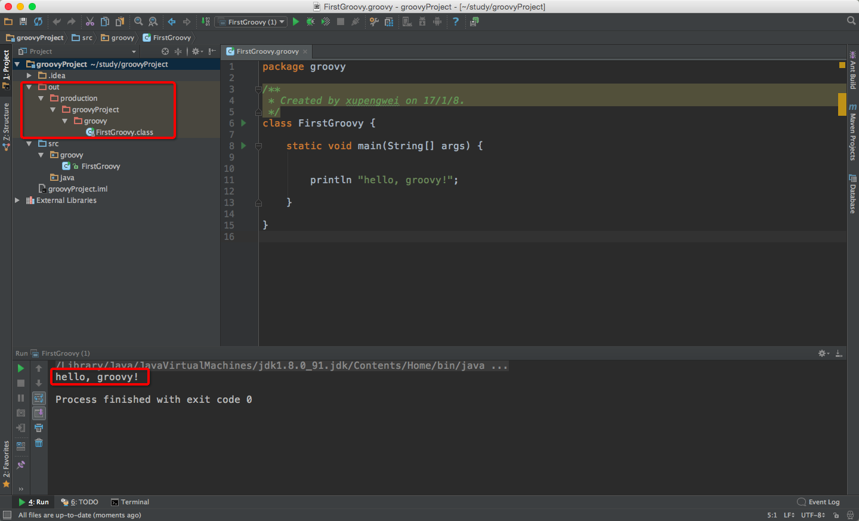This screenshot has height=521, width=859.
Task: Click the Stop square in the main toolbar
Action: pyautogui.click(x=341, y=21)
